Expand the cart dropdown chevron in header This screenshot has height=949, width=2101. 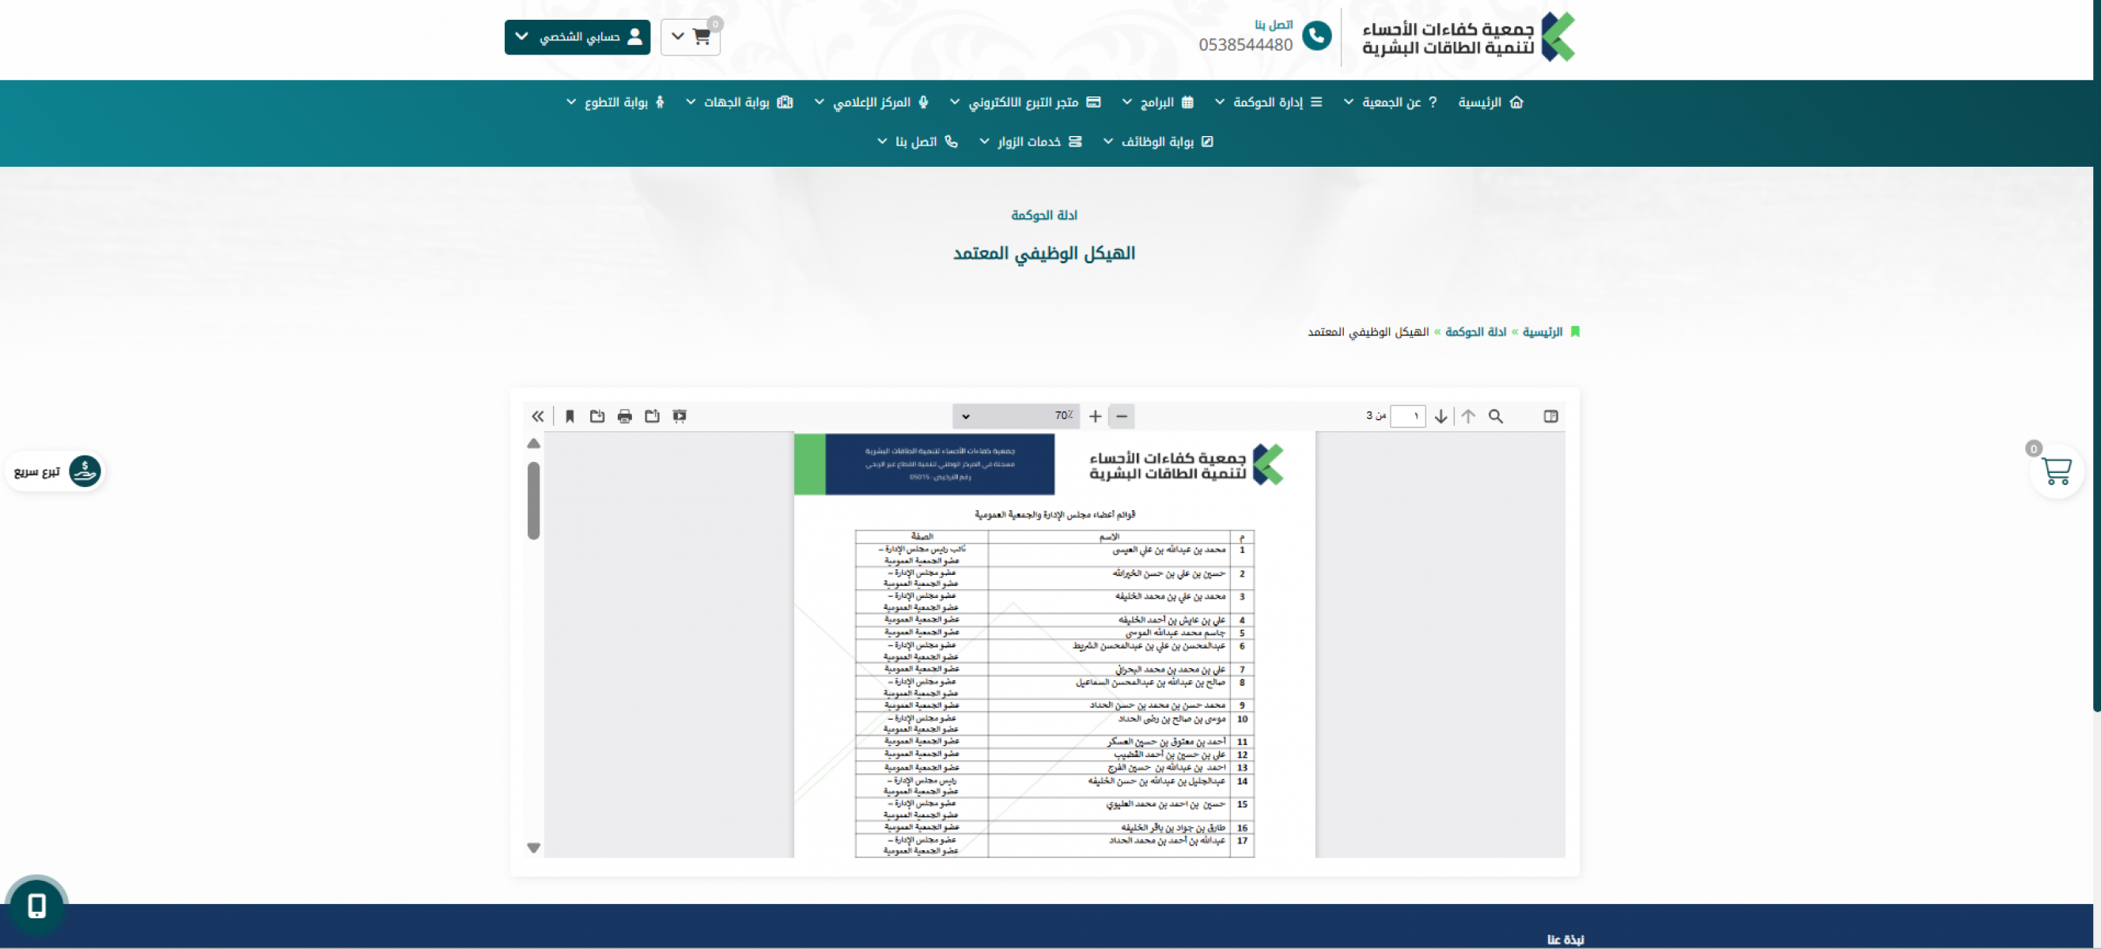678,36
